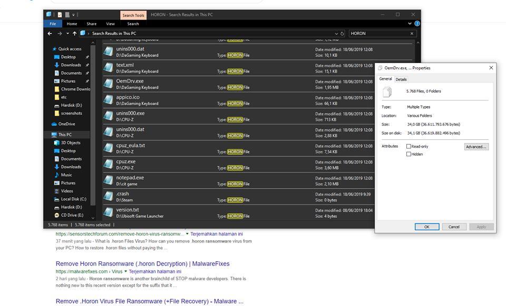Click the back navigation arrow
The image size is (506, 306).
(x=49, y=33)
